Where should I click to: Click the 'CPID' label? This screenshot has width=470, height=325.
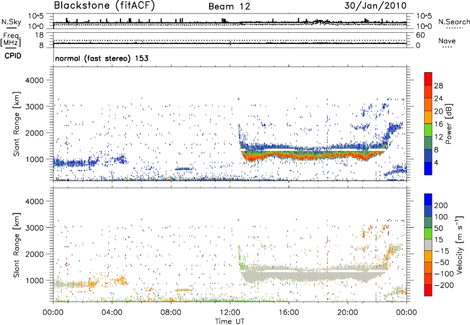click(13, 56)
